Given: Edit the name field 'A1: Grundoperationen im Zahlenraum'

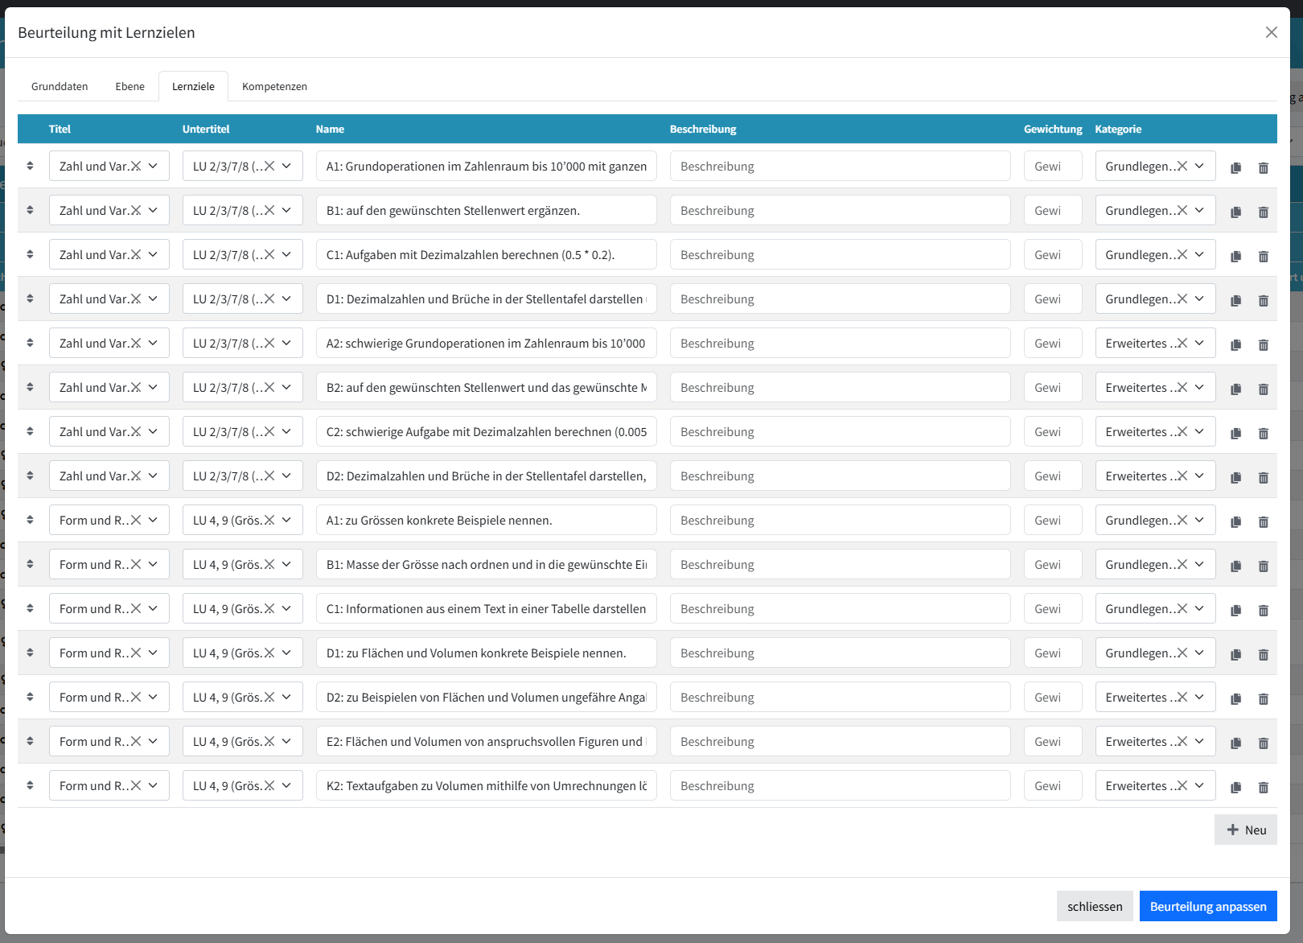Looking at the screenshot, I should (x=487, y=166).
